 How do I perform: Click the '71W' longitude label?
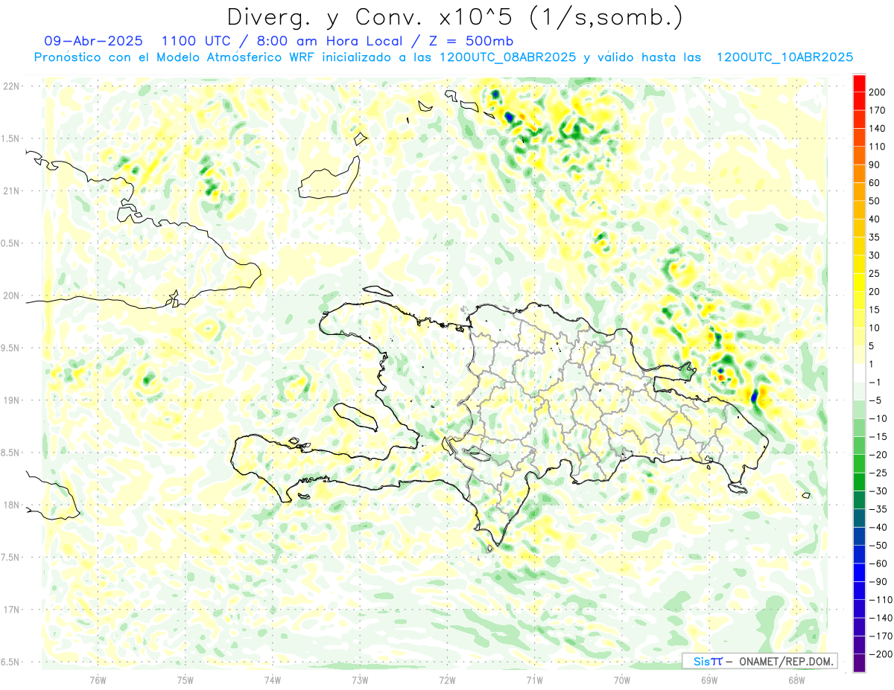click(x=534, y=680)
